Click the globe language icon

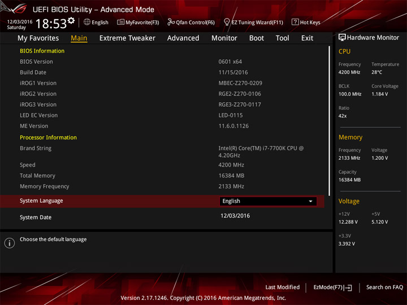tap(87, 22)
